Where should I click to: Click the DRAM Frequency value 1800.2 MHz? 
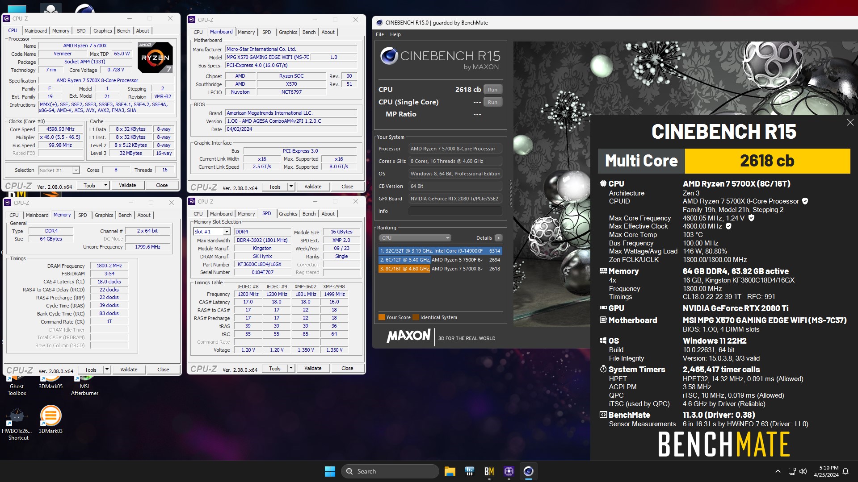pos(109,266)
